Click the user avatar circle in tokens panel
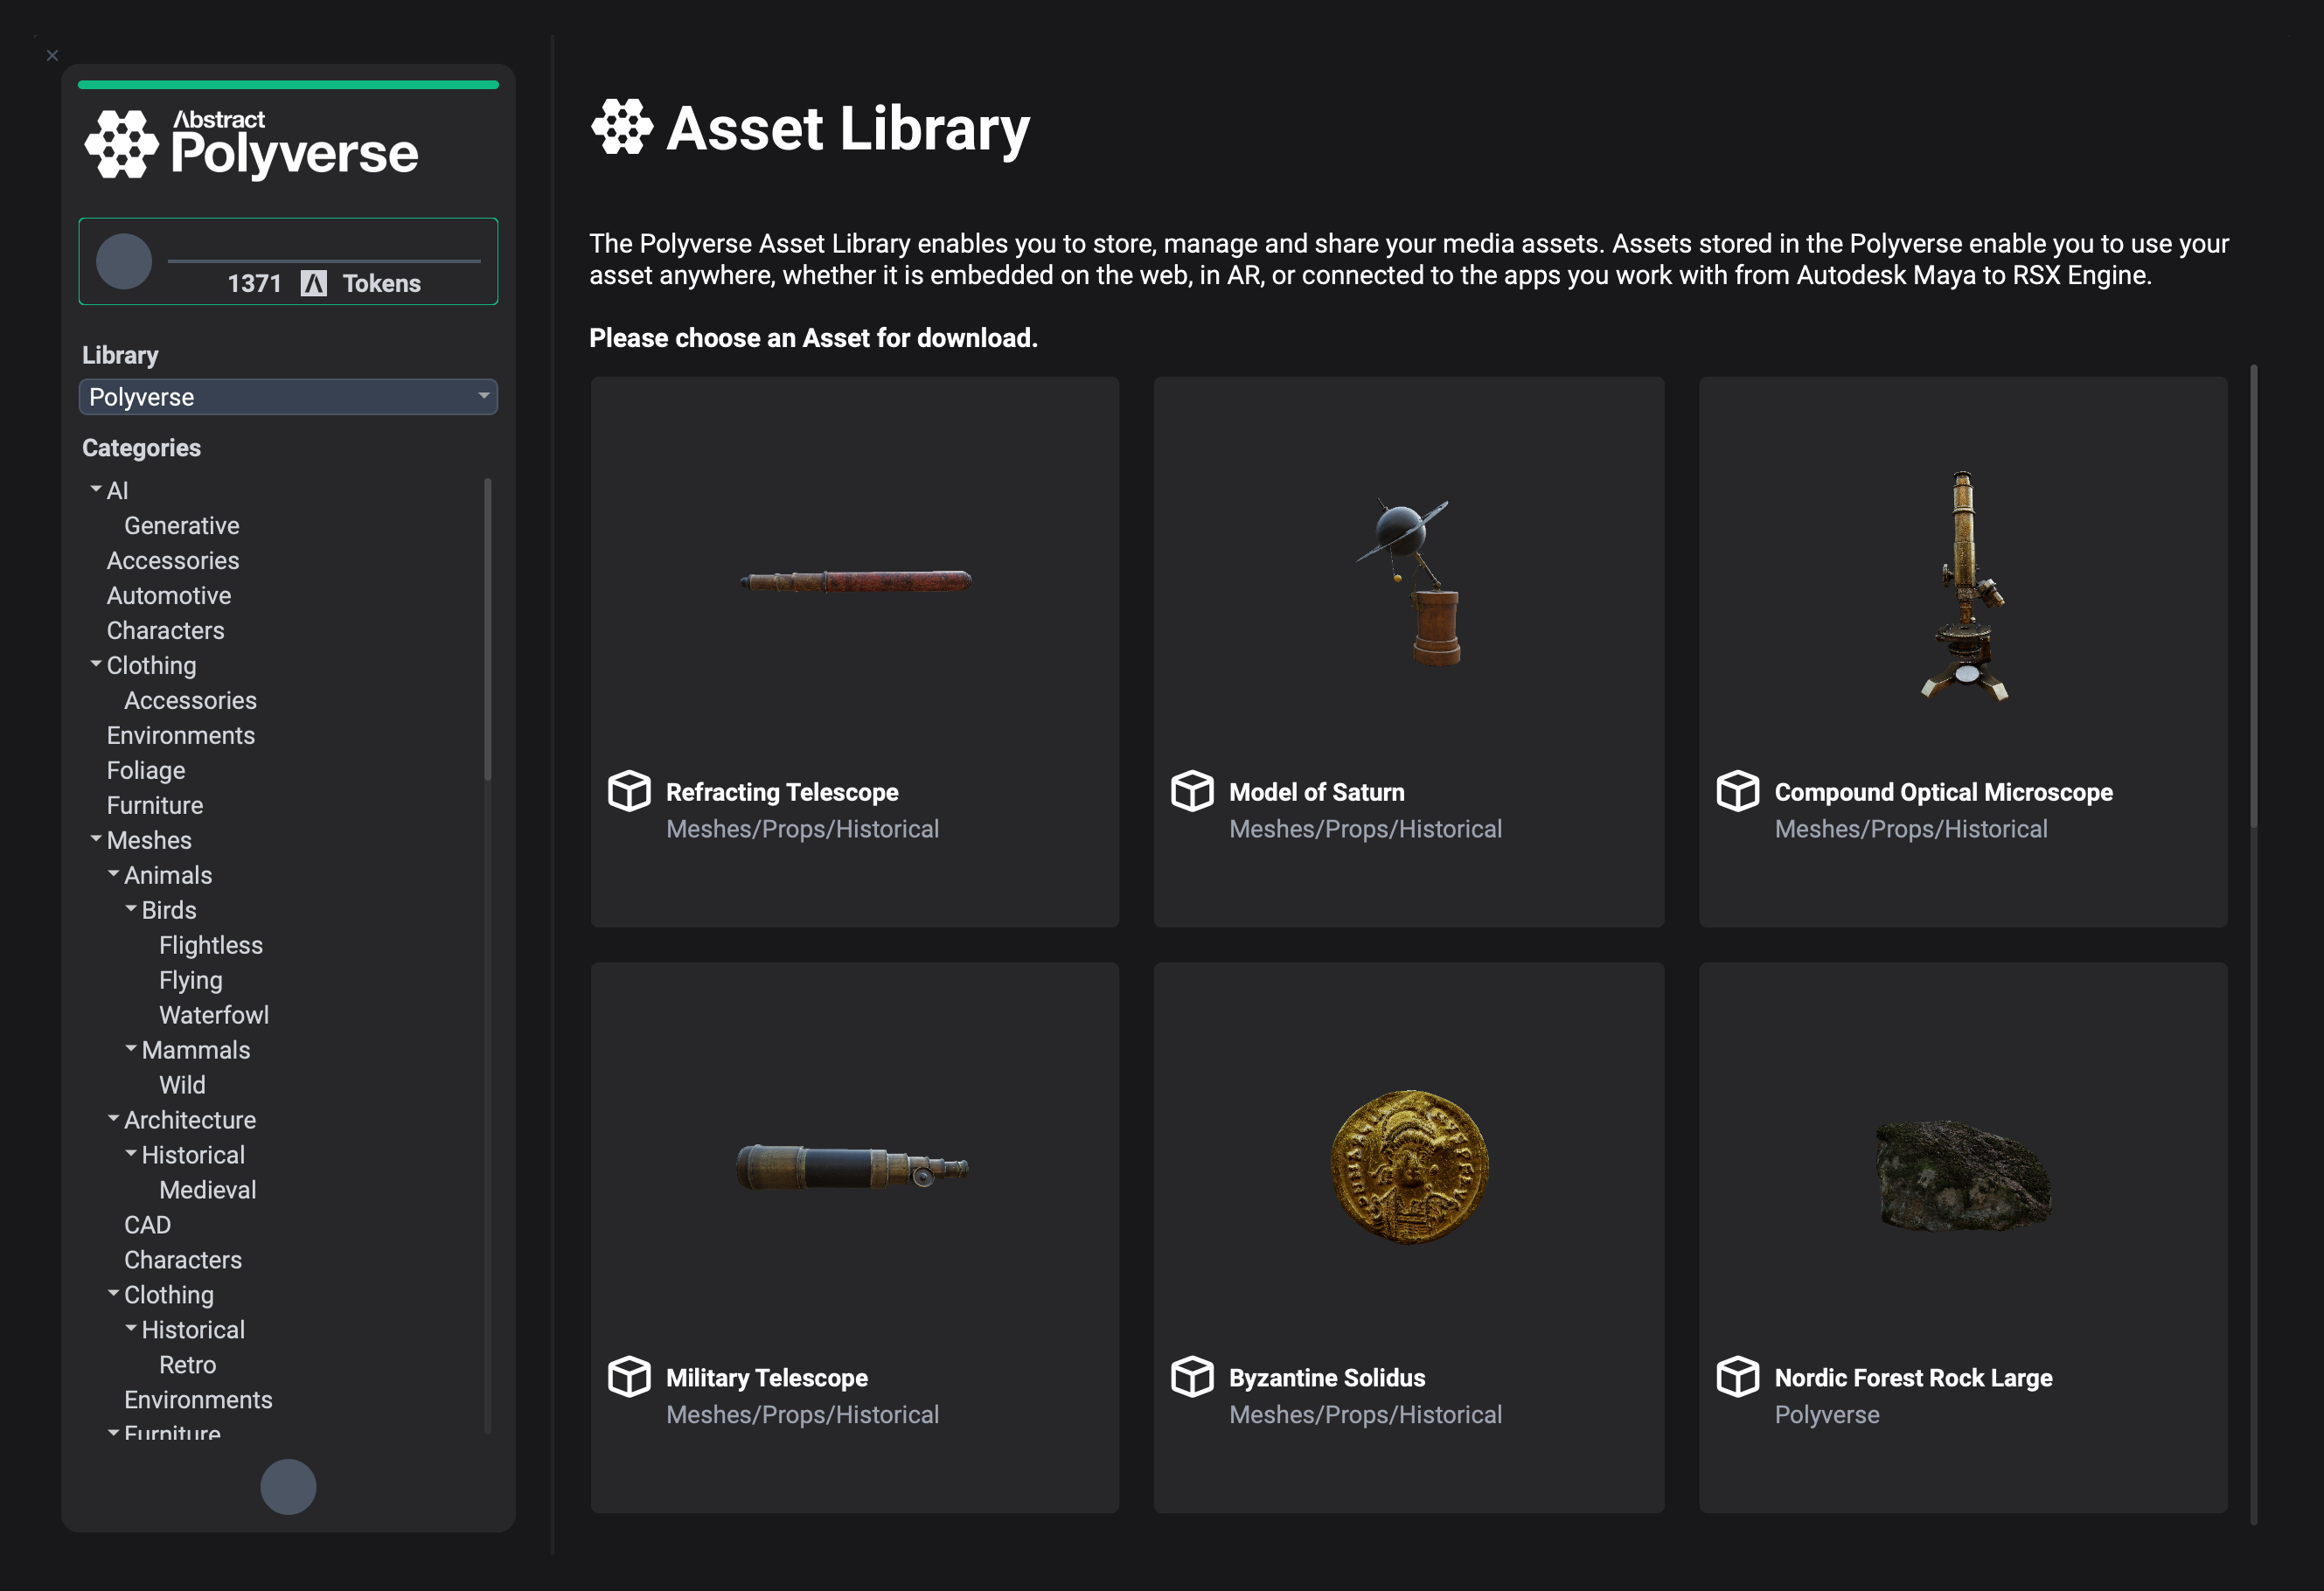2324x1591 pixels. (124, 262)
